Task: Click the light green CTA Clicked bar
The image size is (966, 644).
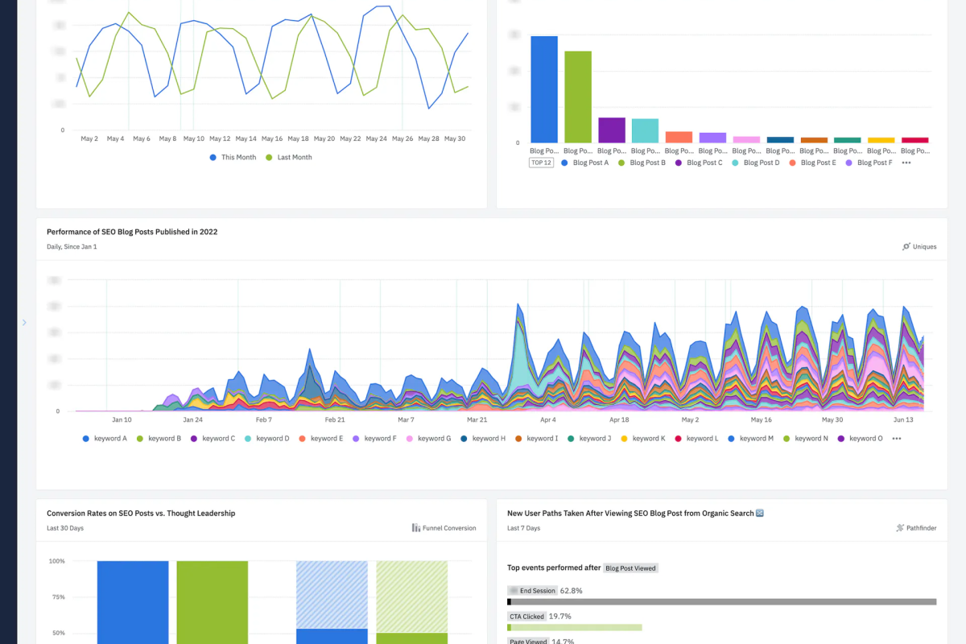Action: (575, 627)
